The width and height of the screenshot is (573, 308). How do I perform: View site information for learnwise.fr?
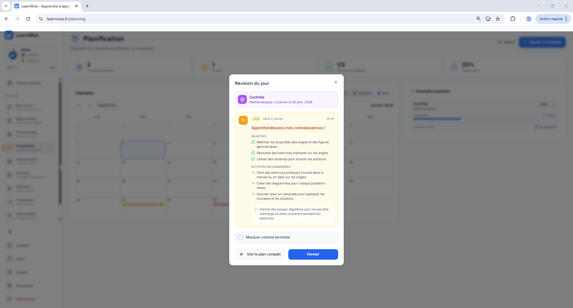point(41,19)
